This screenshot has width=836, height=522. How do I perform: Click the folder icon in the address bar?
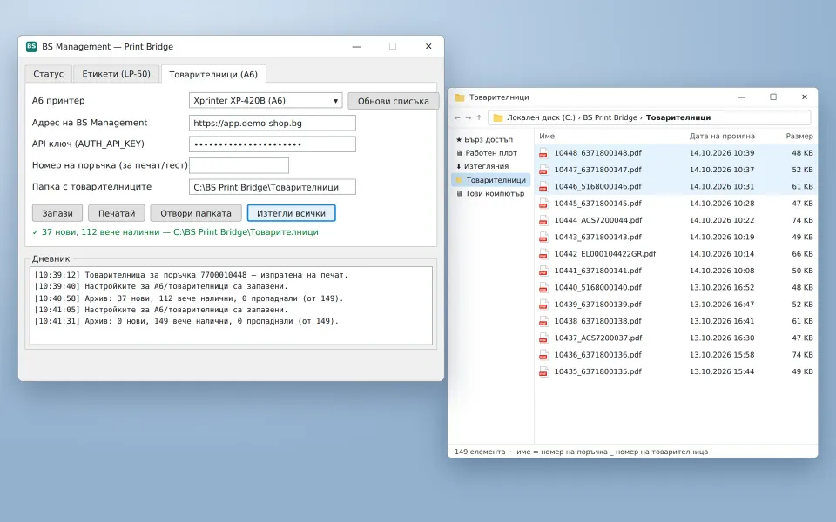point(498,117)
